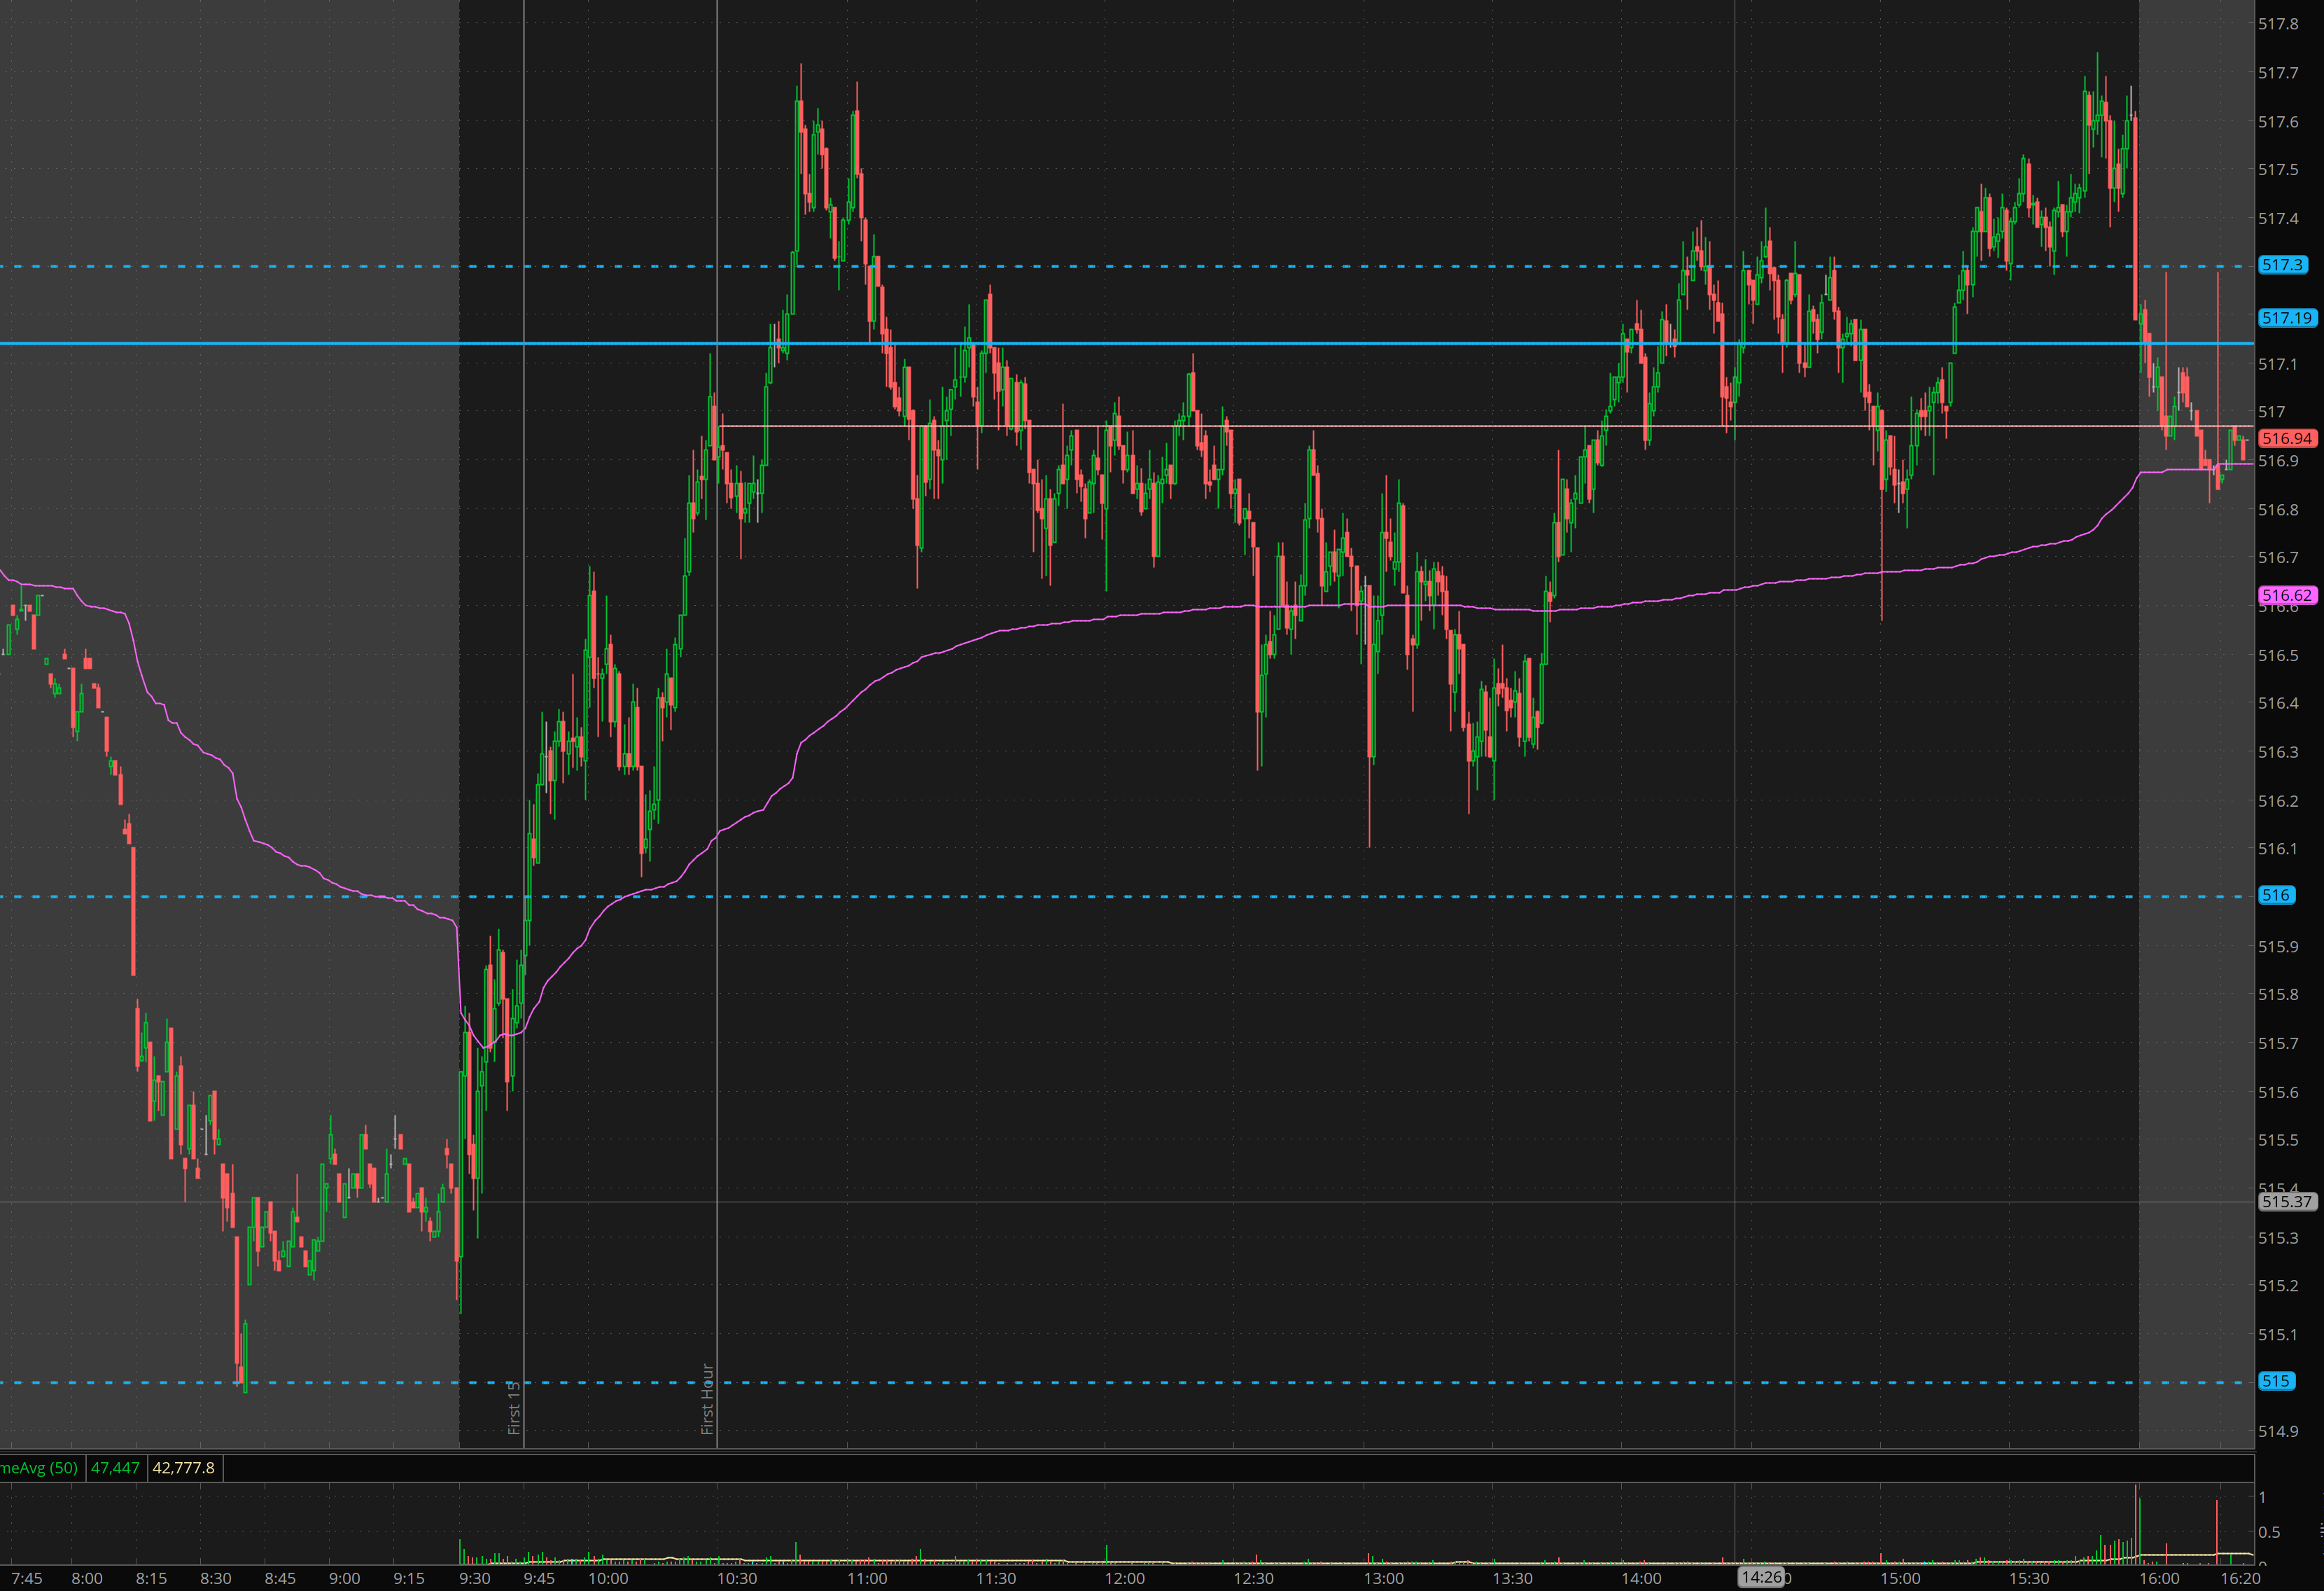Select the 515 dashed level price label
Screen dimensions: 2324x1591
pos(2276,1381)
